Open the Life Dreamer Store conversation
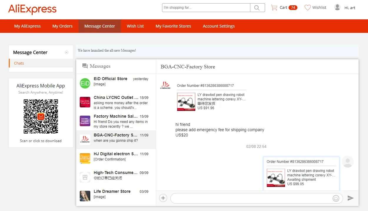This screenshot has width=368, height=211. click(x=116, y=196)
